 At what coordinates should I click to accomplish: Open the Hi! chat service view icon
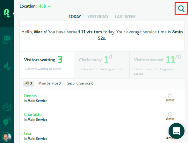[7, 39]
